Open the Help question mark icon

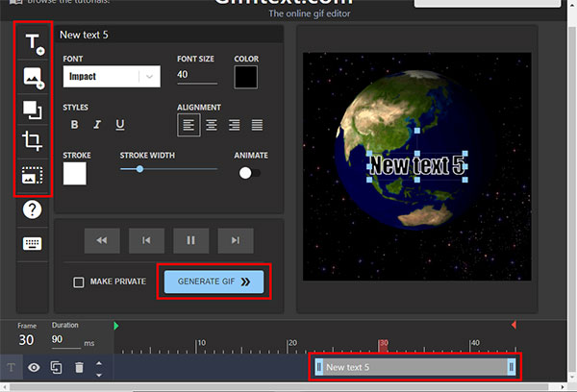coord(33,208)
